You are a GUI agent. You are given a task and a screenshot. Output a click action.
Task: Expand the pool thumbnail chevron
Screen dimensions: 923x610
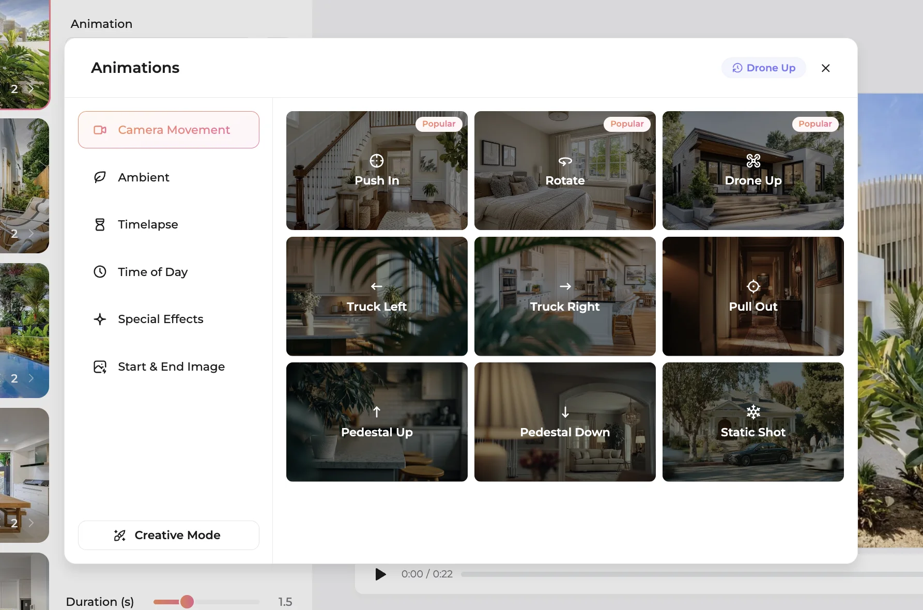coord(31,378)
